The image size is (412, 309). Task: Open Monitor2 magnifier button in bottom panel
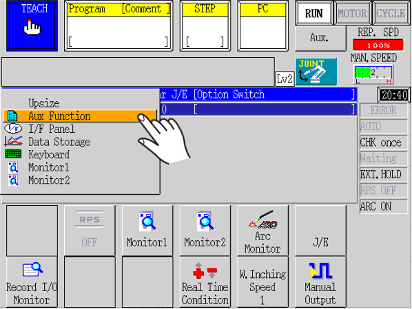[x=205, y=222]
